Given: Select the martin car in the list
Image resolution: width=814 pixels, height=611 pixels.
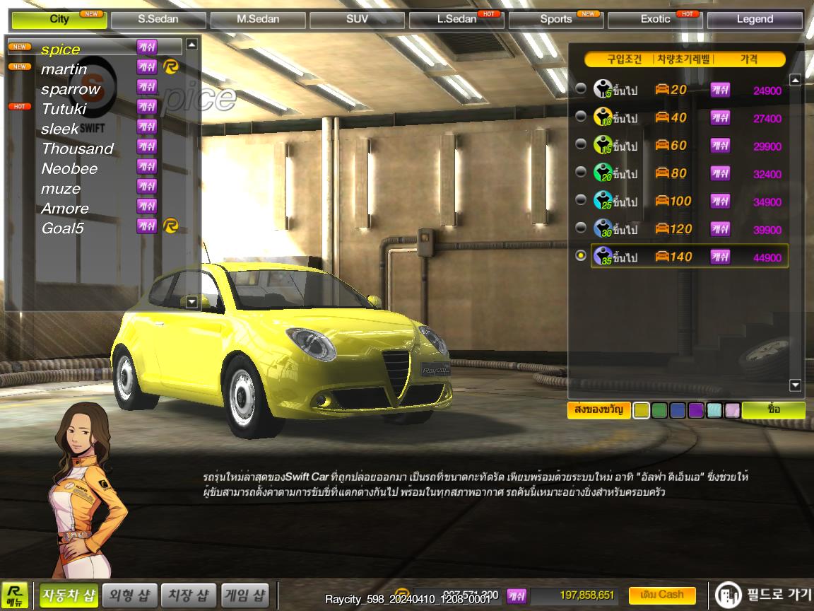Looking at the screenshot, I should 64,69.
